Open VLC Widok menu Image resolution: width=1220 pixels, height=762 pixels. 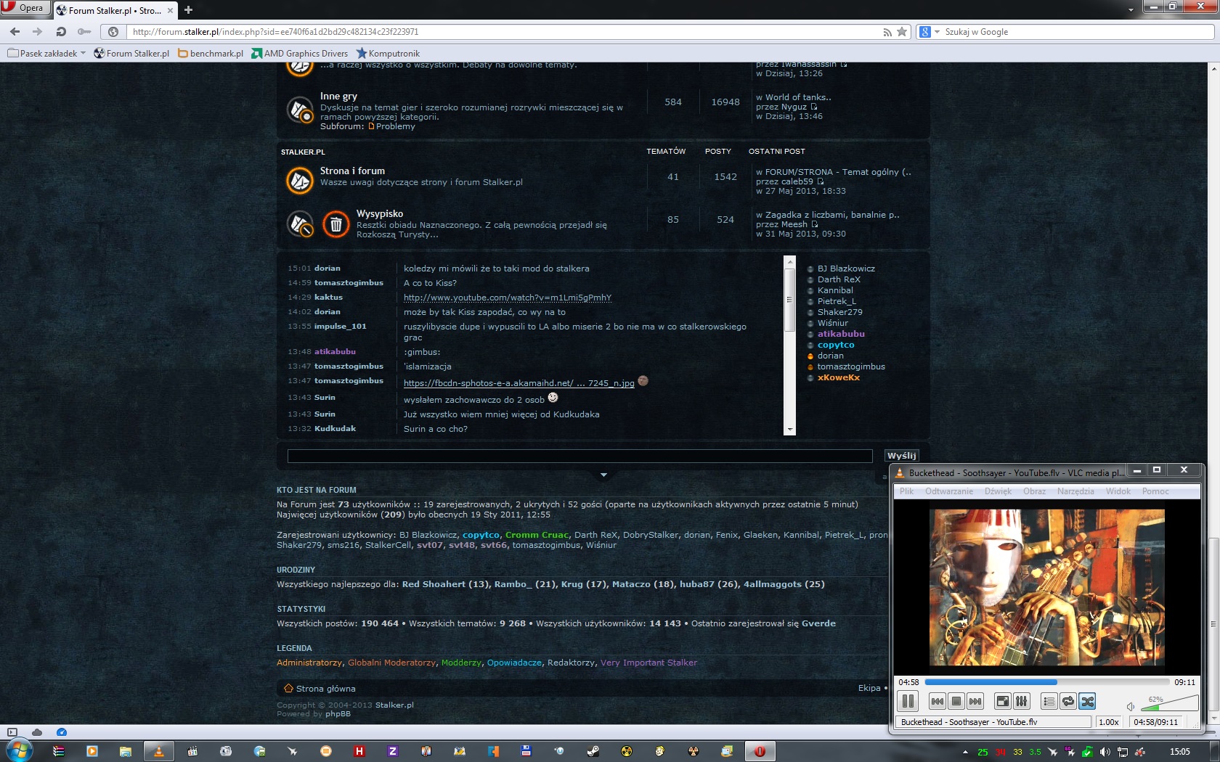click(1118, 491)
